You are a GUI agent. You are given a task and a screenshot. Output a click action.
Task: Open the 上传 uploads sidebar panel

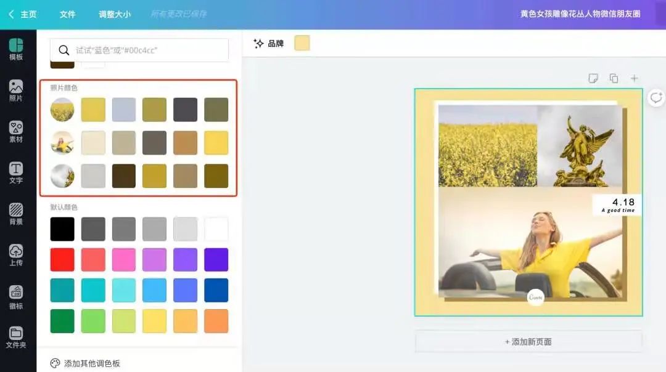(16, 255)
